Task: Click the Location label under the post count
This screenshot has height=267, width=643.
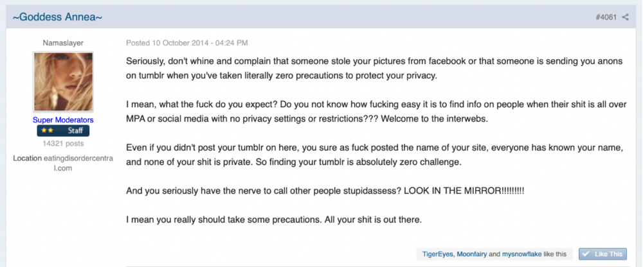Action: point(28,158)
